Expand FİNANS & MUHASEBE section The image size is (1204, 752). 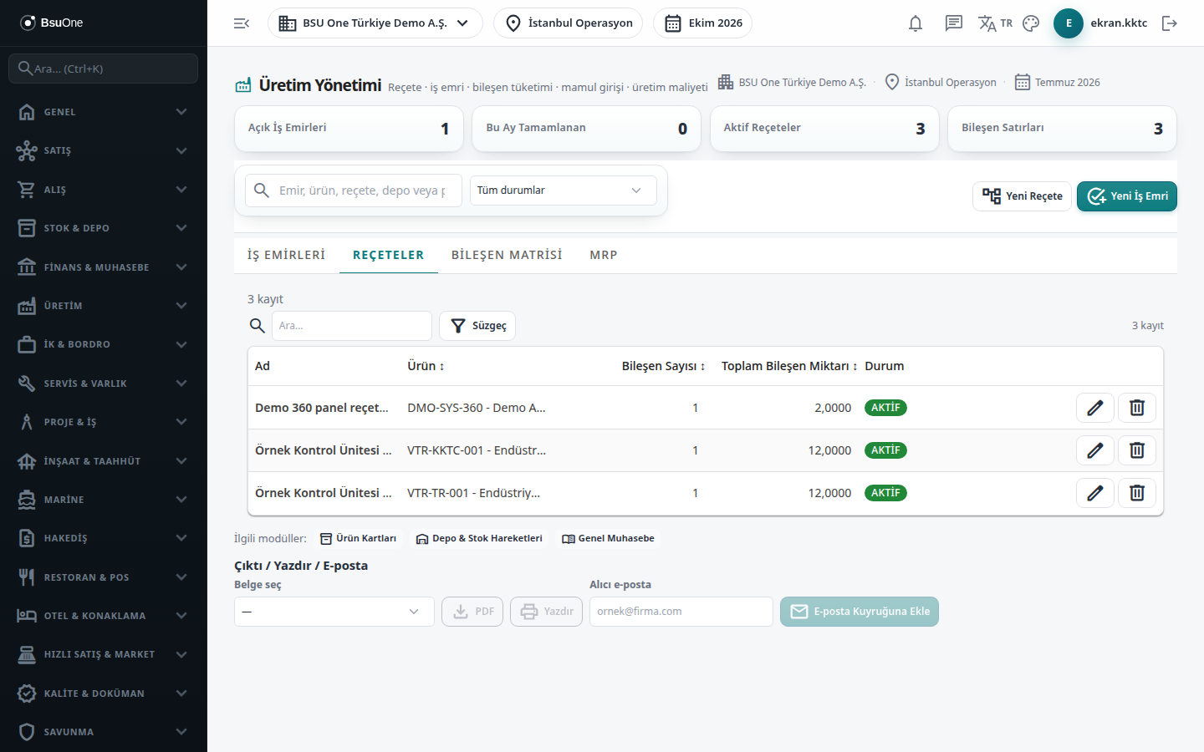click(x=104, y=267)
